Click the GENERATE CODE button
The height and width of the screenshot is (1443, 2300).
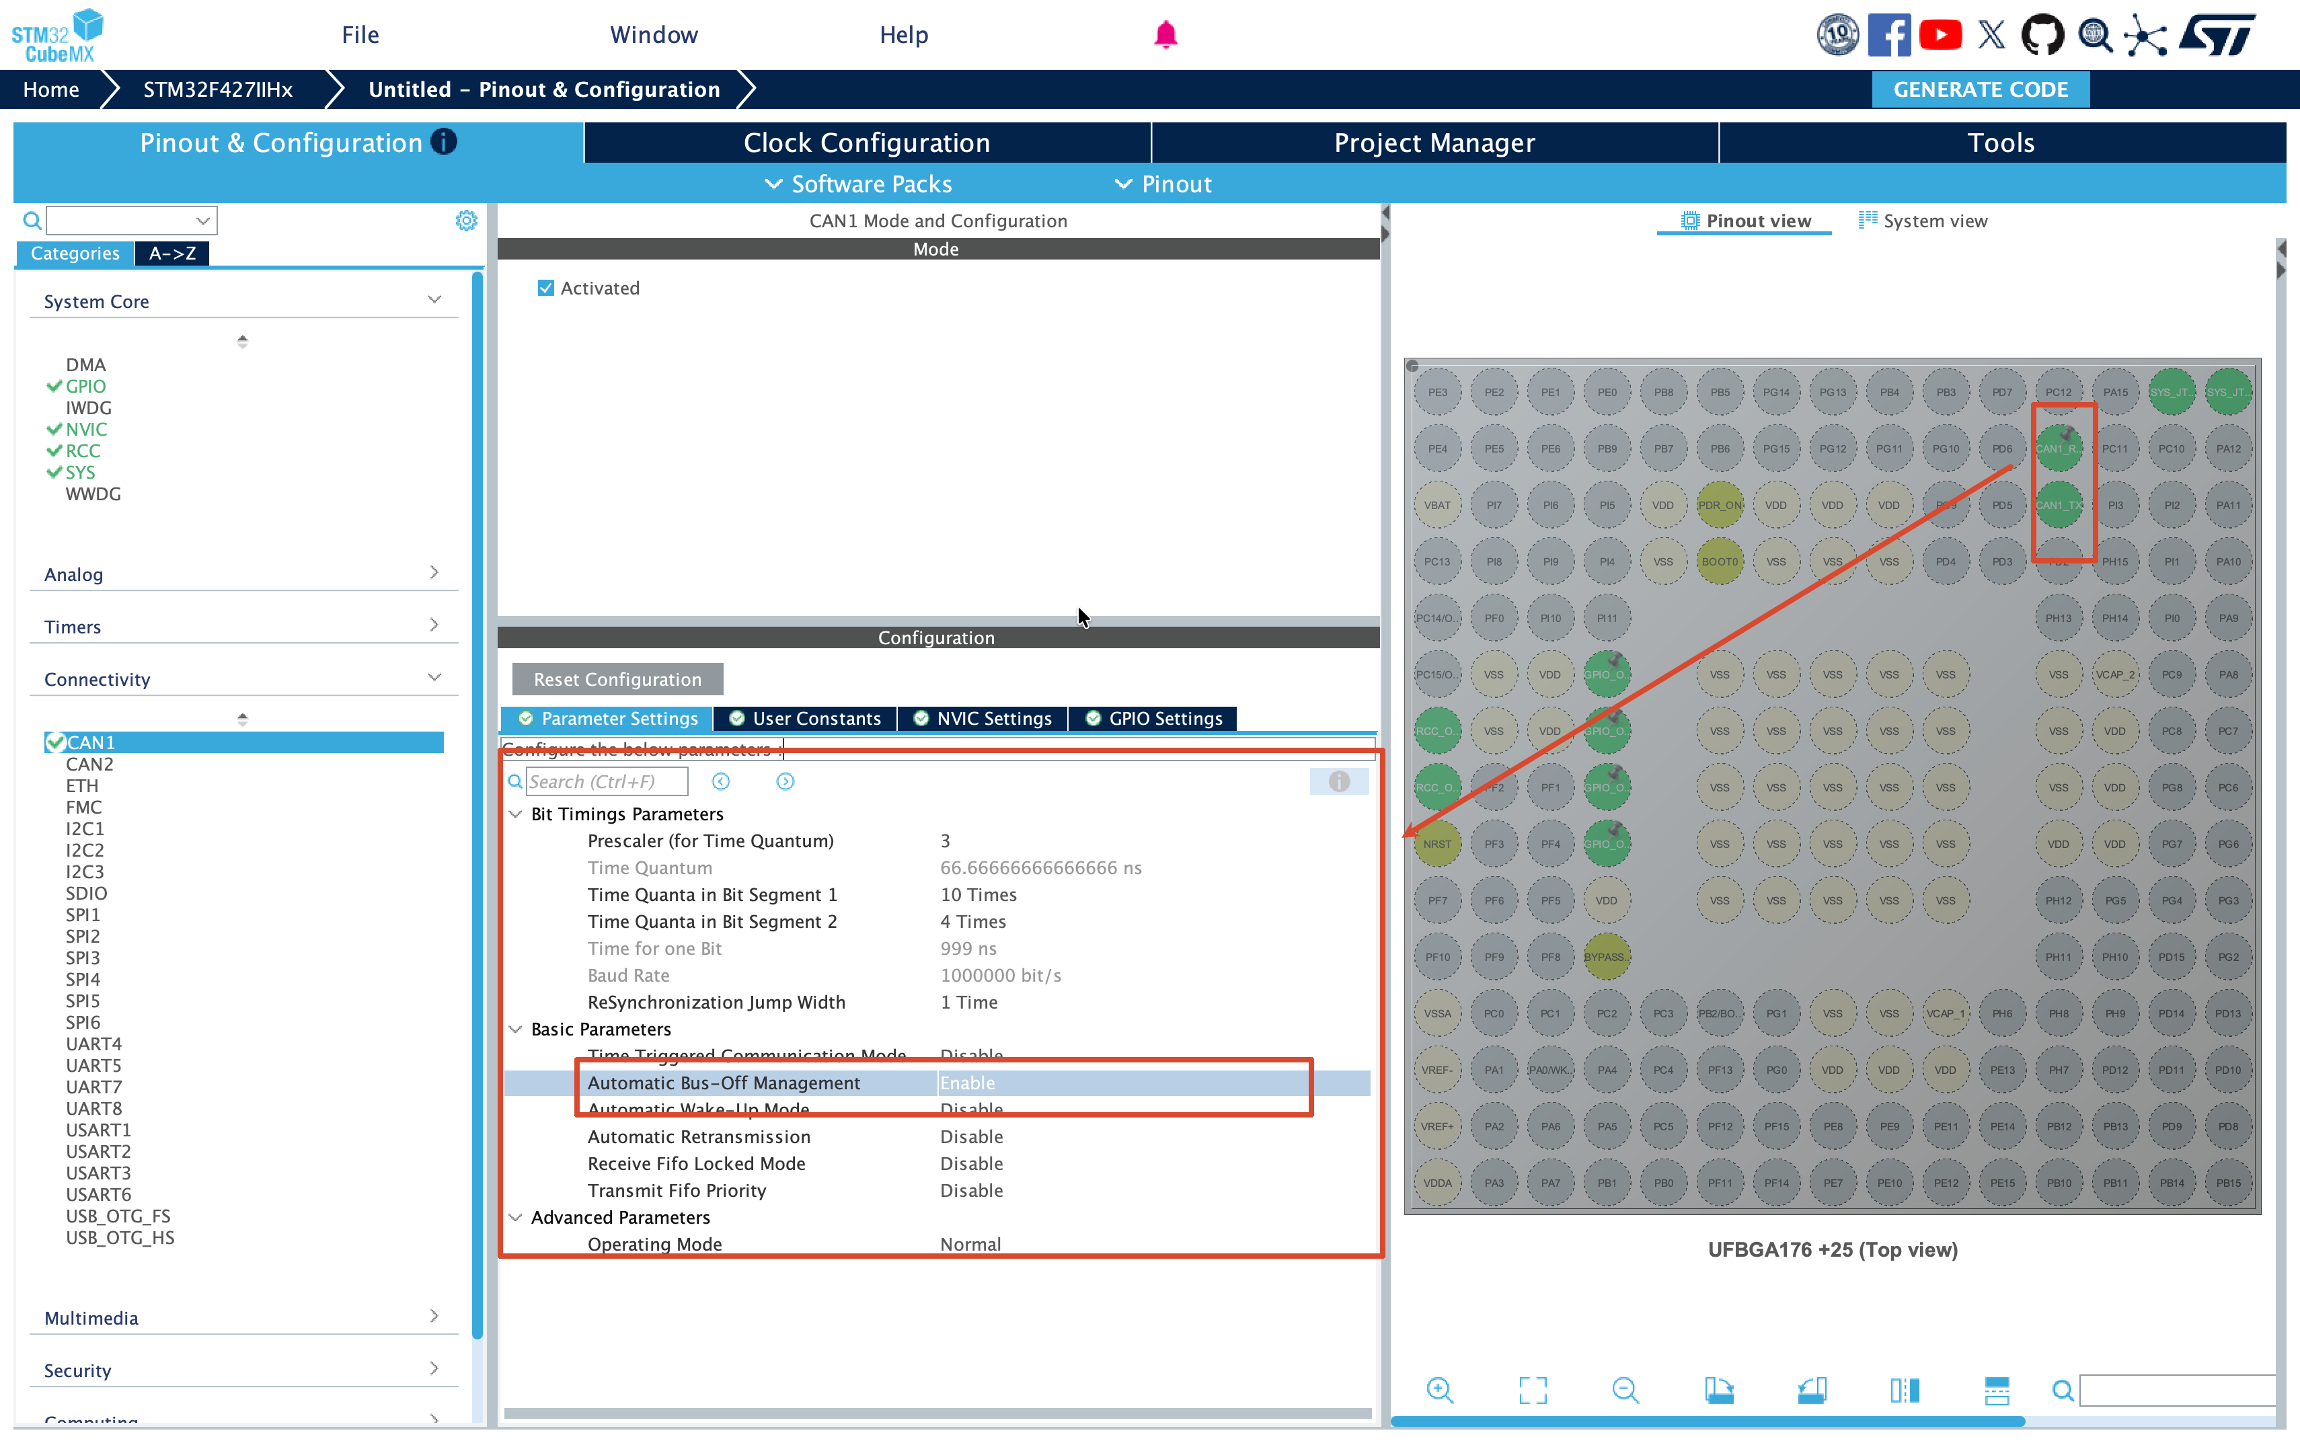coord(1981,89)
